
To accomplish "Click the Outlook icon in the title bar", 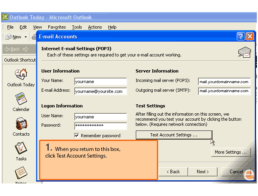I will click(5, 17).
